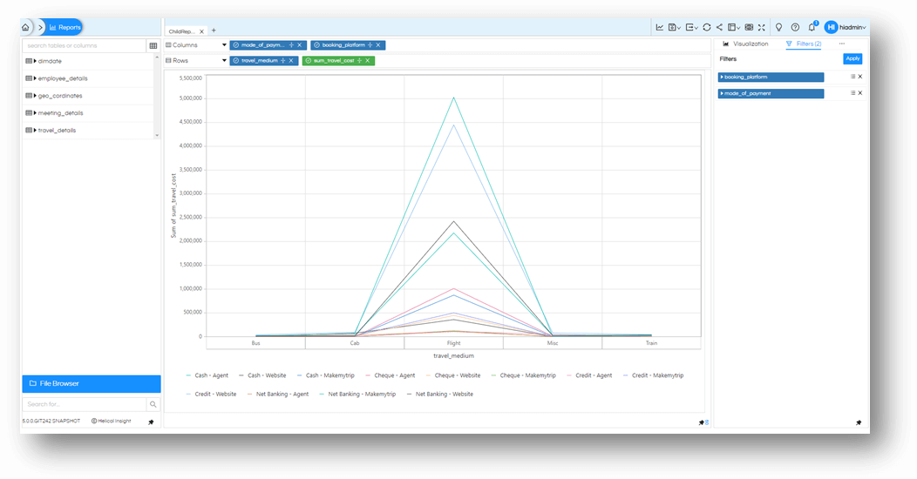Screen dimensions: 917x479
Task: Open the notifications bell
Action: tap(812, 27)
